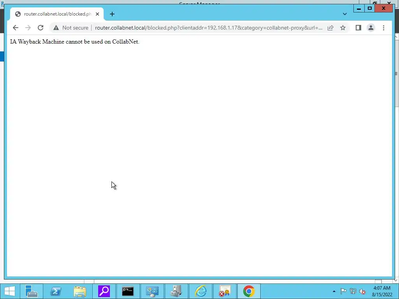Viewport: 399px width, 299px height.
Task: Open the certificate app taskbar icon
Action: click(224, 291)
